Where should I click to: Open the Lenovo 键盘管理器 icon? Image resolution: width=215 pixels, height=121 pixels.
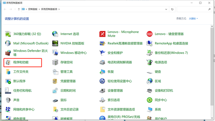coord(149,34)
